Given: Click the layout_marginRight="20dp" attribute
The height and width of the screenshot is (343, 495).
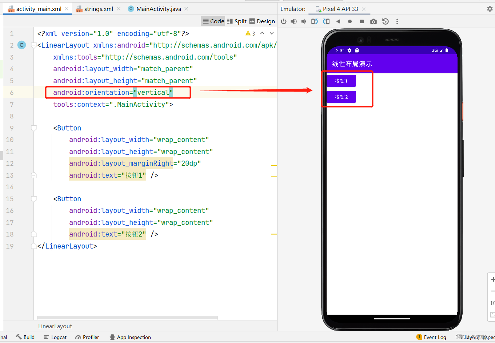Looking at the screenshot, I should 135,163.
